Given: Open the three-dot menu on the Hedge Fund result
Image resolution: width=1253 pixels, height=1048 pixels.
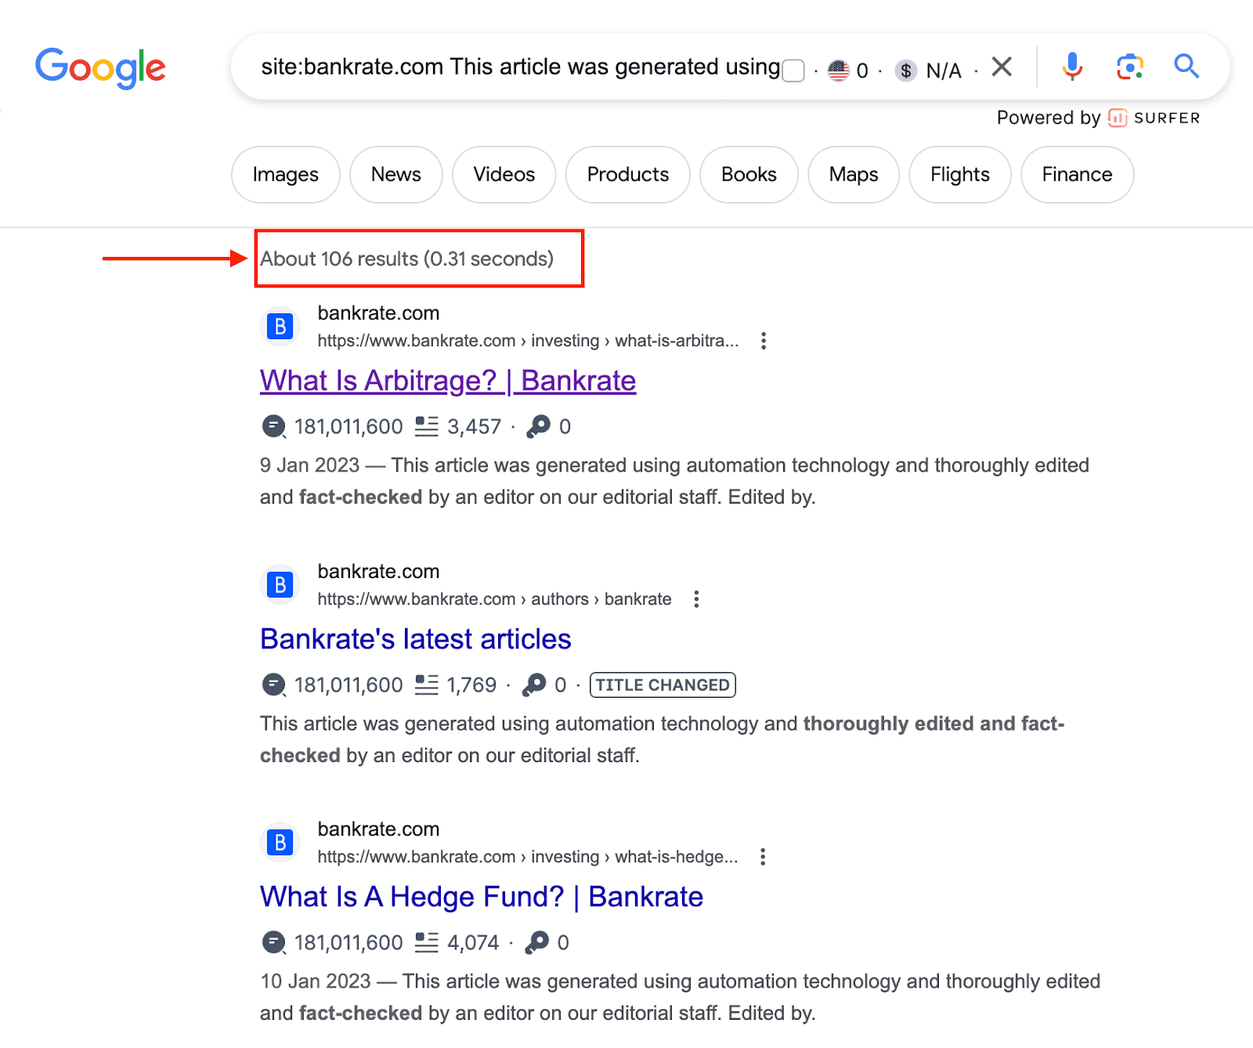Looking at the screenshot, I should [763, 857].
